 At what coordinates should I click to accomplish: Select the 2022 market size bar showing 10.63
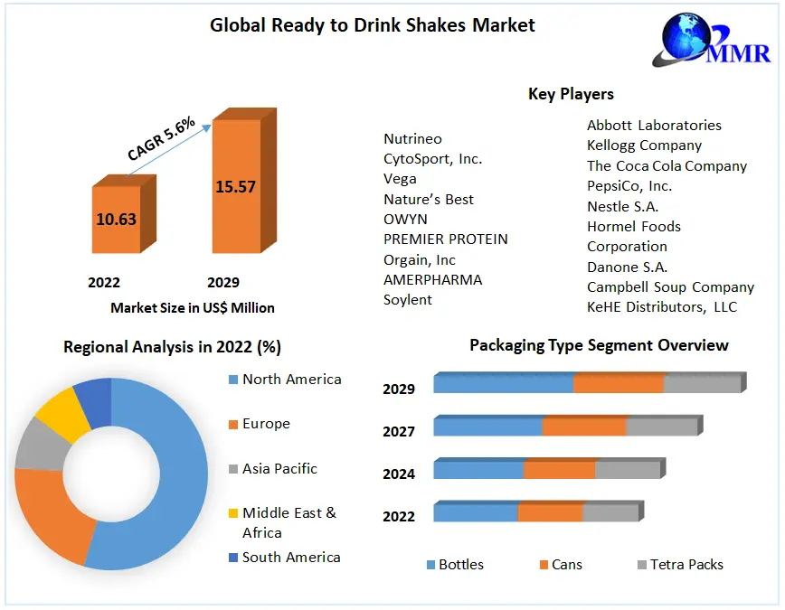(116, 219)
